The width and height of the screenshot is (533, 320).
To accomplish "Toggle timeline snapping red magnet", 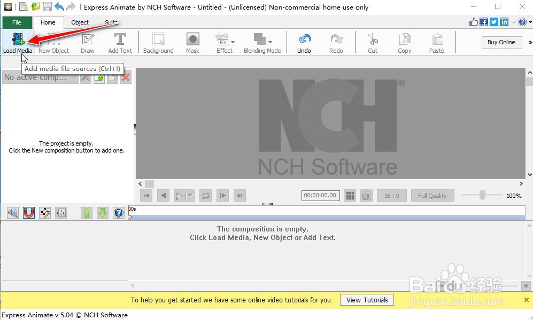I will [29, 213].
